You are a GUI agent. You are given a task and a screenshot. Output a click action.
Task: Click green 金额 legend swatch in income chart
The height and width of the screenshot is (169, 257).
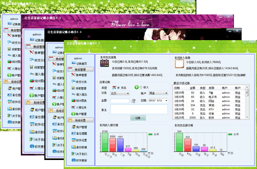point(150,134)
